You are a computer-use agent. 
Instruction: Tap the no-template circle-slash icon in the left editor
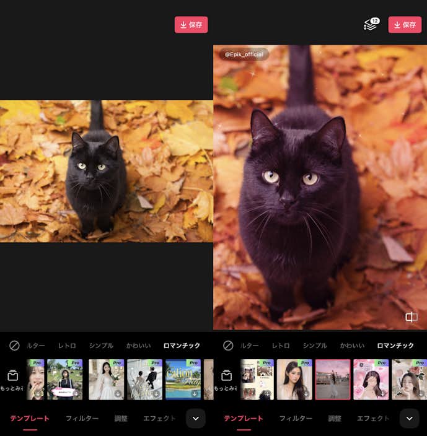coord(14,346)
